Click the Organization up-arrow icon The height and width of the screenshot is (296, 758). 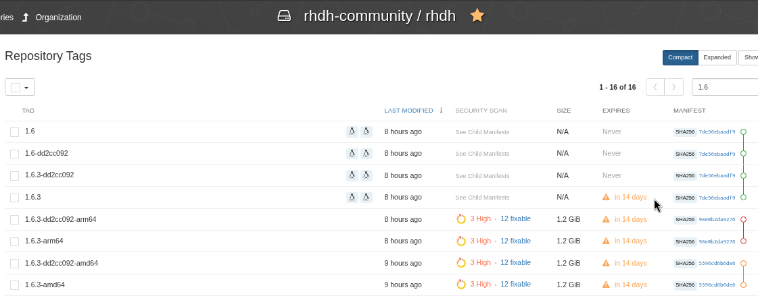[x=25, y=18]
